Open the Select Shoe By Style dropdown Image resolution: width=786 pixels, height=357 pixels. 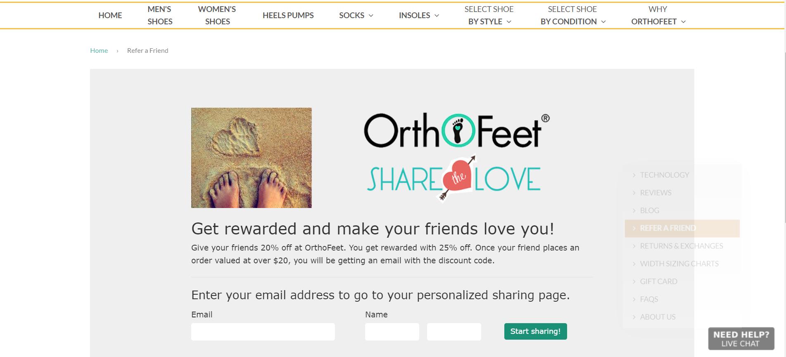[489, 15]
